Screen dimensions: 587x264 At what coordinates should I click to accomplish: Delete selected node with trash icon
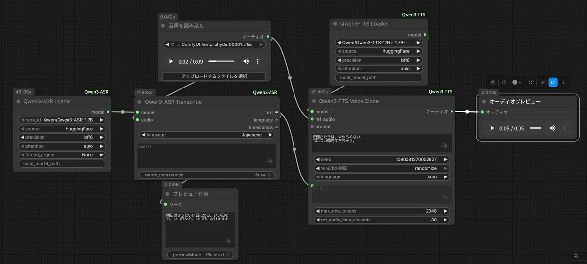click(493, 82)
